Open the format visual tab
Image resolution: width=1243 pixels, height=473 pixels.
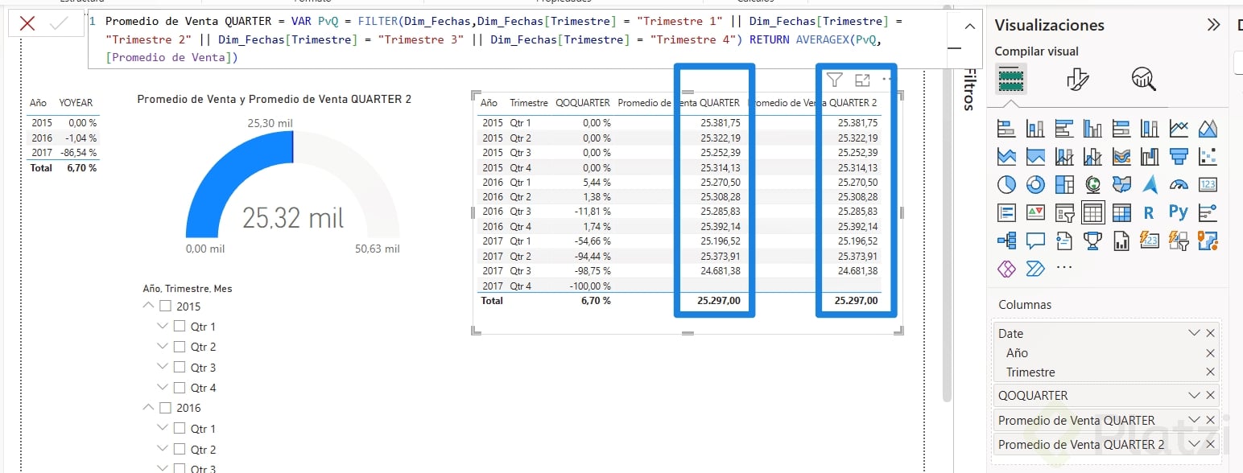(x=1077, y=79)
